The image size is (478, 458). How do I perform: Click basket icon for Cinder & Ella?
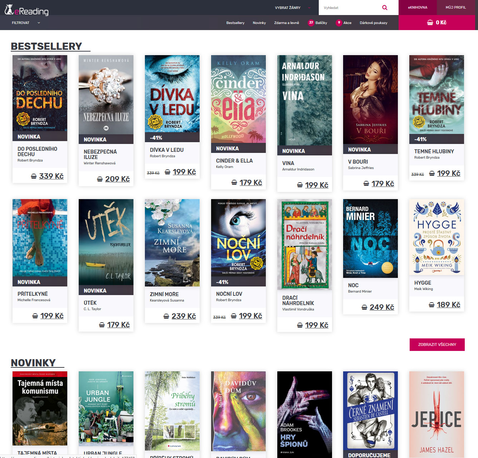(234, 183)
